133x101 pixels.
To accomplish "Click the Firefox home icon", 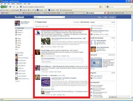I will pyautogui.click(x=17, y=7).
